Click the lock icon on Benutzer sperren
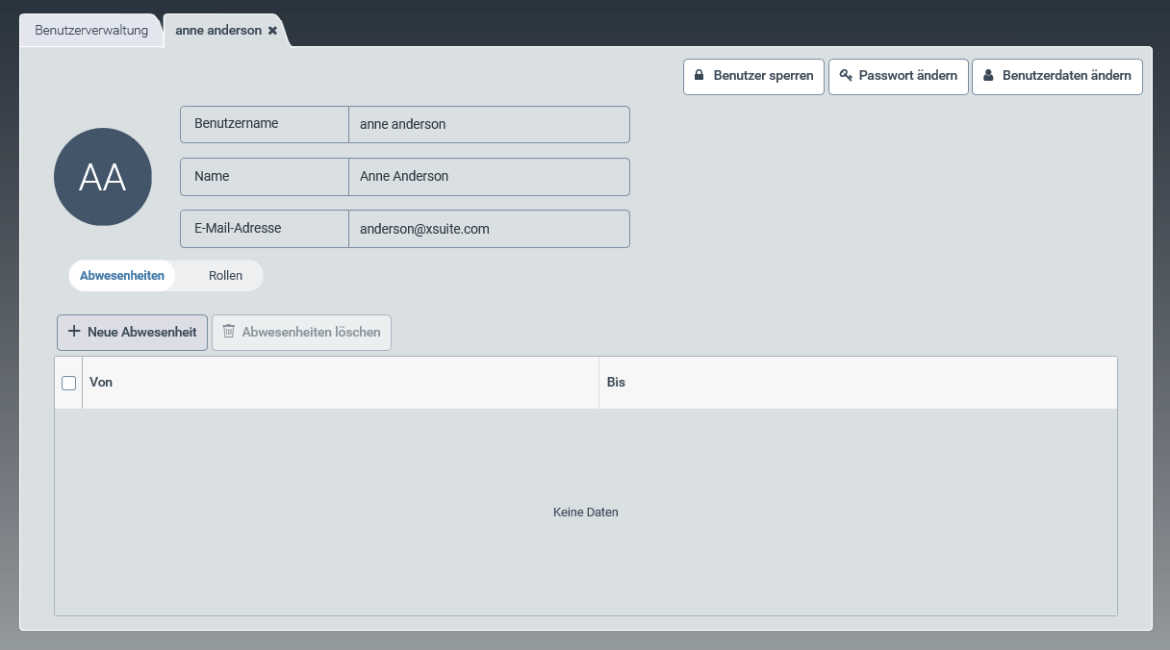This screenshot has width=1170, height=650. (x=699, y=76)
